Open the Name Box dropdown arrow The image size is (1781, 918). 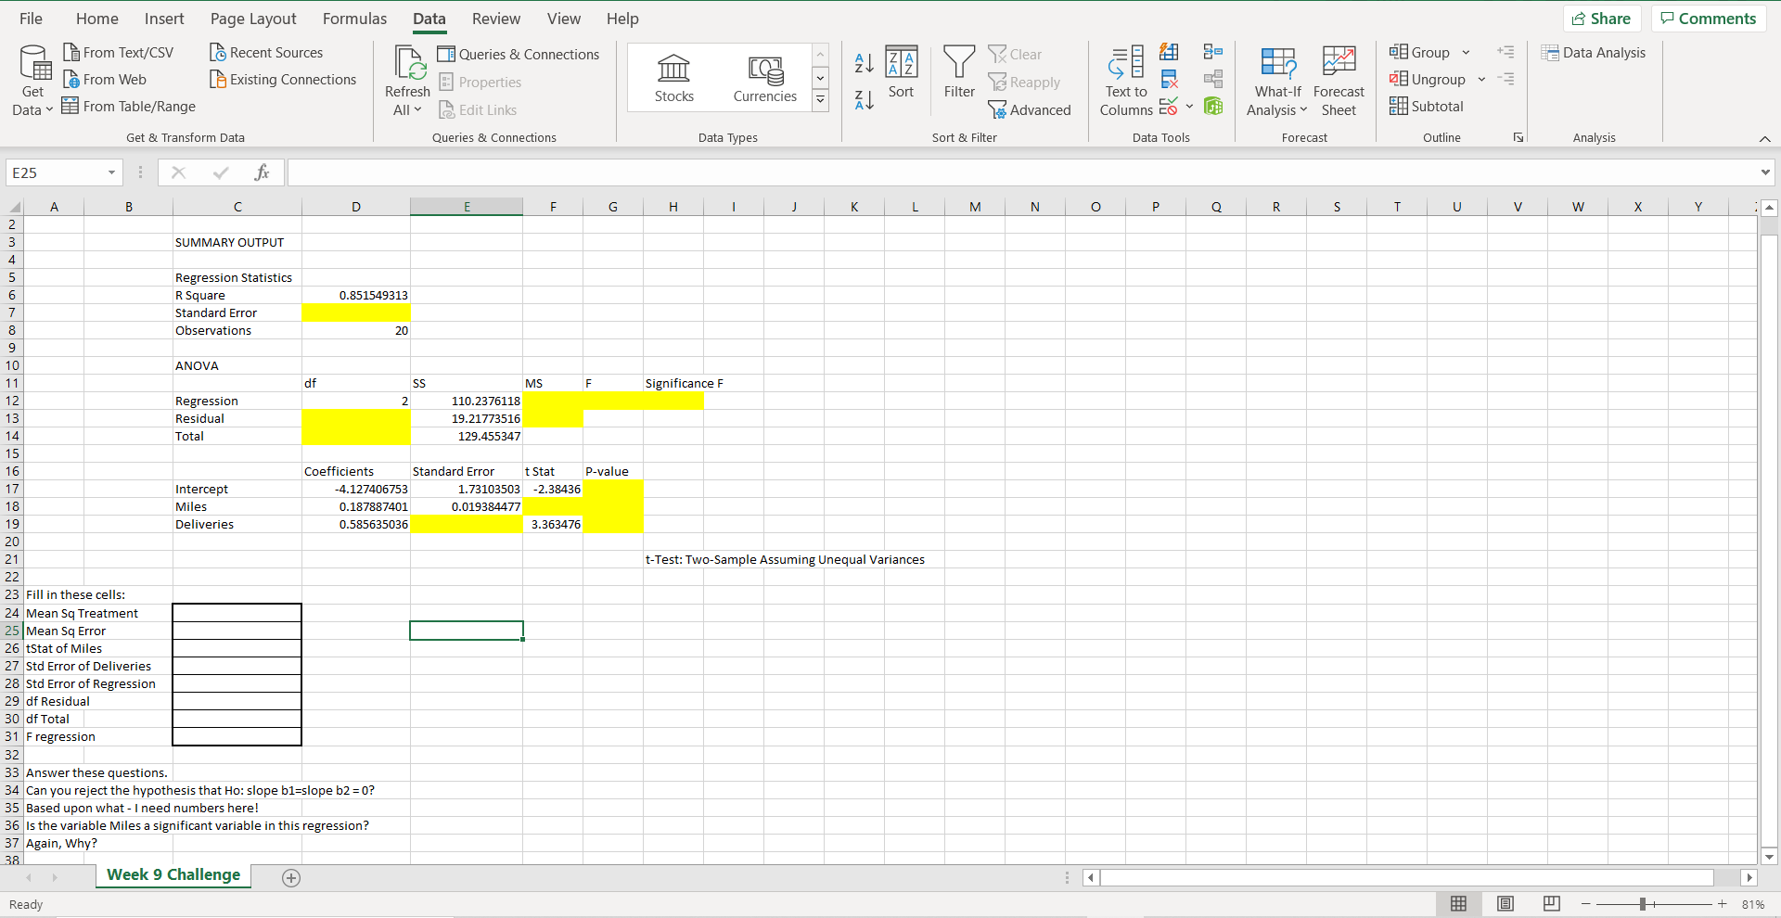tap(110, 172)
